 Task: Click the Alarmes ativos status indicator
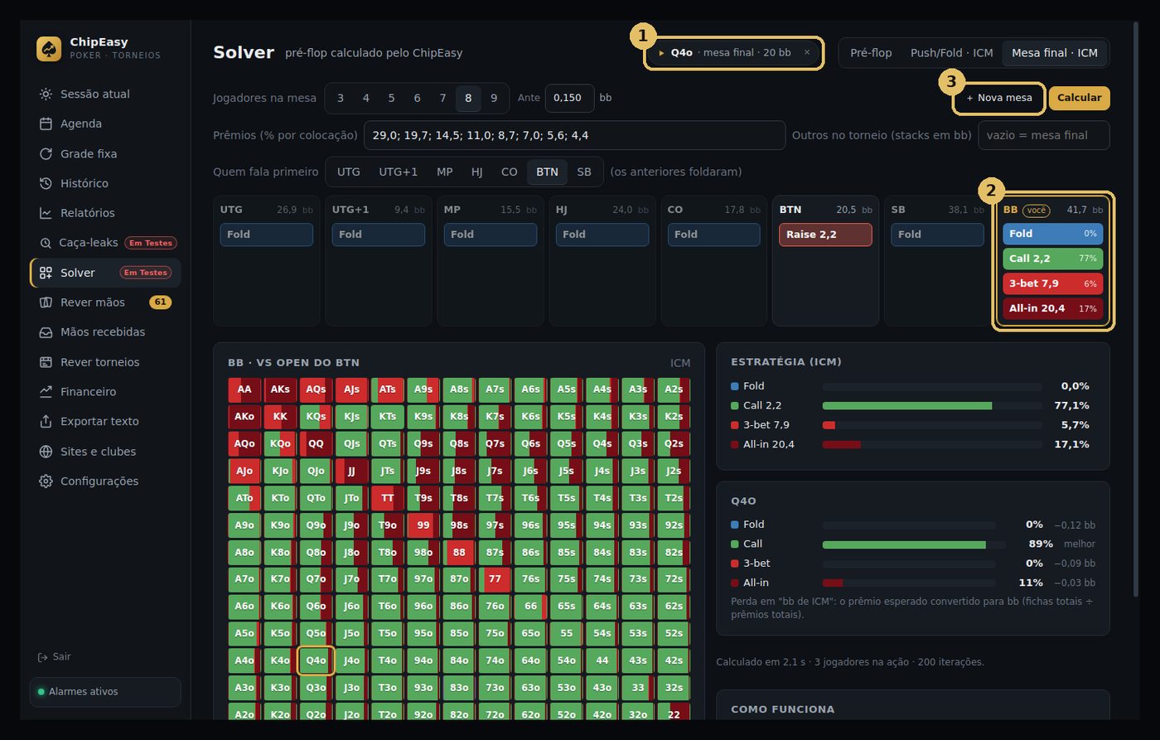click(105, 692)
